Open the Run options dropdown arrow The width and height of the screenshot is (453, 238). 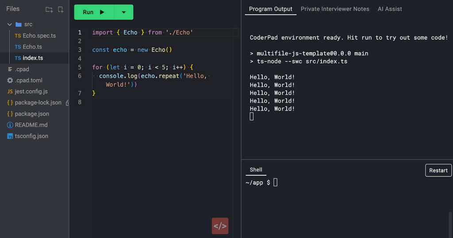pyautogui.click(x=124, y=12)
